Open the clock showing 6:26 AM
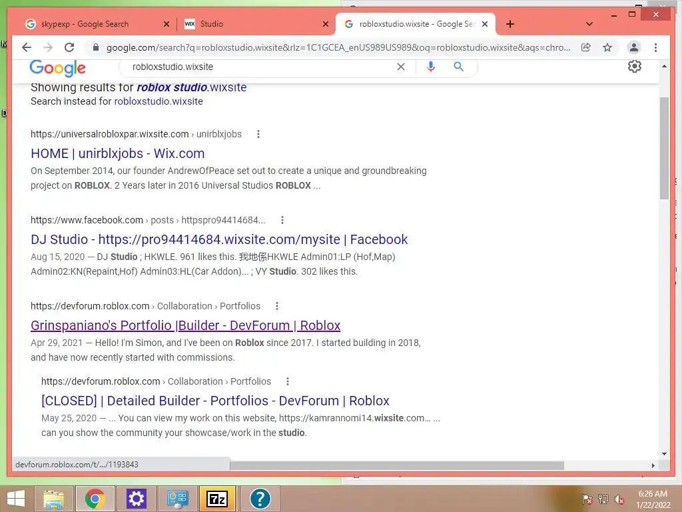 click(653, 499)
